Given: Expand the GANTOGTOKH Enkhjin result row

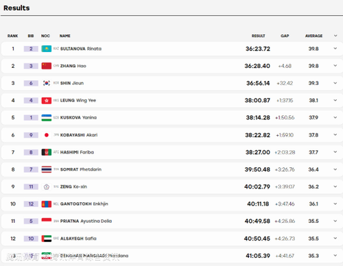Looking at the screenshot, I should point(335,204).
